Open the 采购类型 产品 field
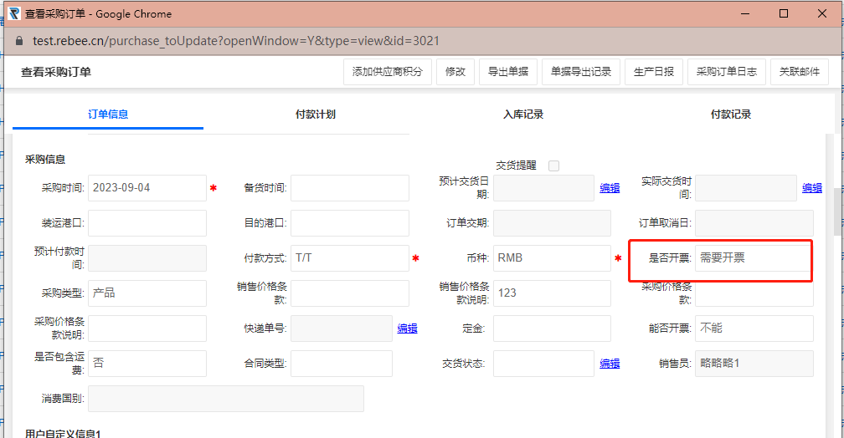Image resolution: width=844 pixels, height=438 pixels. tap(147, 293)
